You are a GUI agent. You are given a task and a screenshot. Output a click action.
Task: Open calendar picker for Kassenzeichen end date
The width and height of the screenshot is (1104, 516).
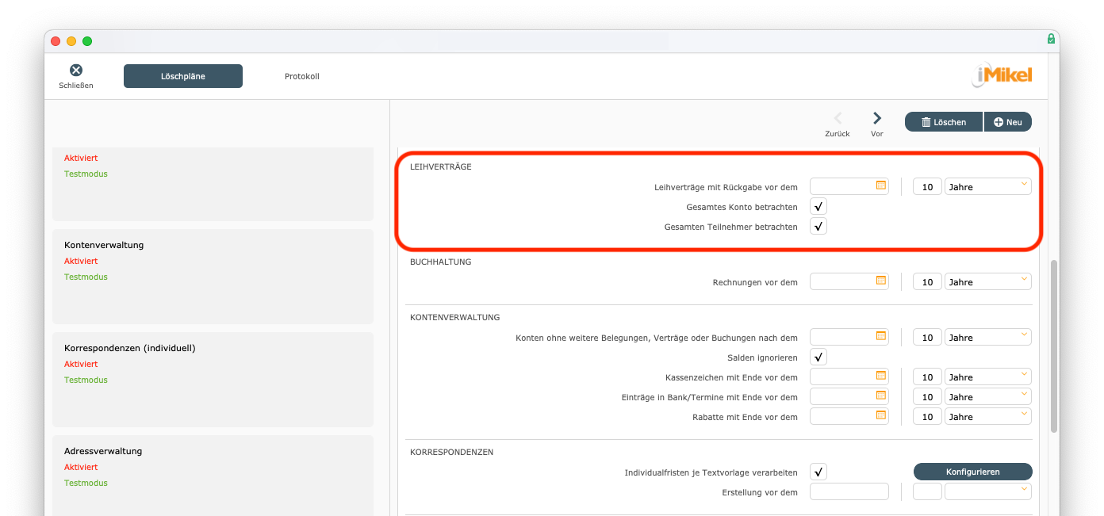(880, 376)
